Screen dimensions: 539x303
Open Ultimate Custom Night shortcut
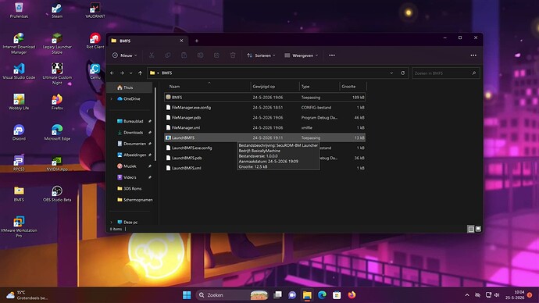point(57,74)
